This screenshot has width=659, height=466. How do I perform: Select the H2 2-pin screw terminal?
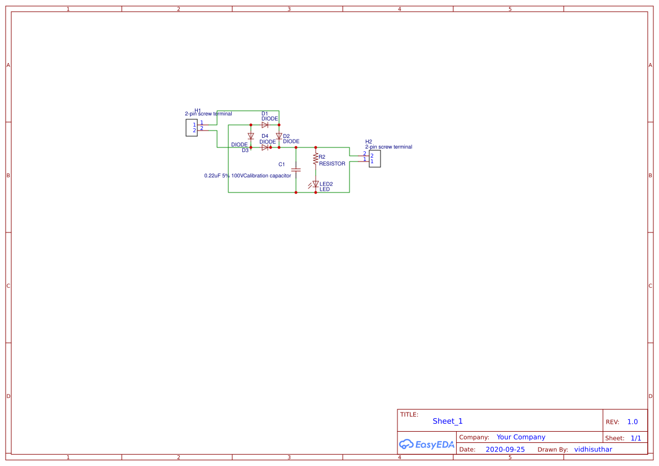pos(374,159)
